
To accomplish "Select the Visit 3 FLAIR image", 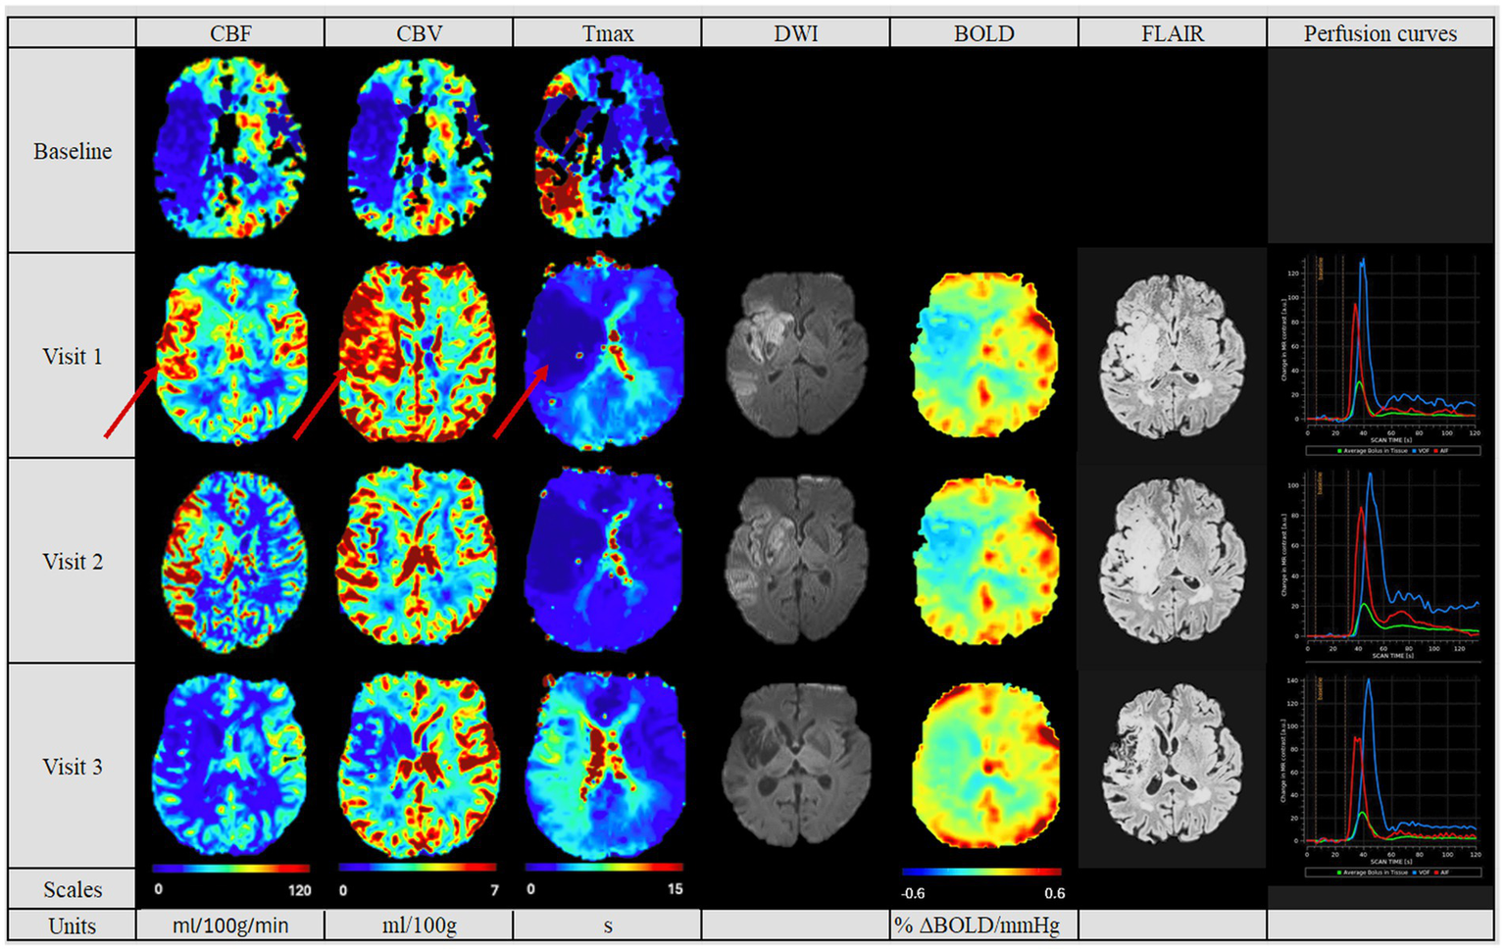I will coord(1173,766).
